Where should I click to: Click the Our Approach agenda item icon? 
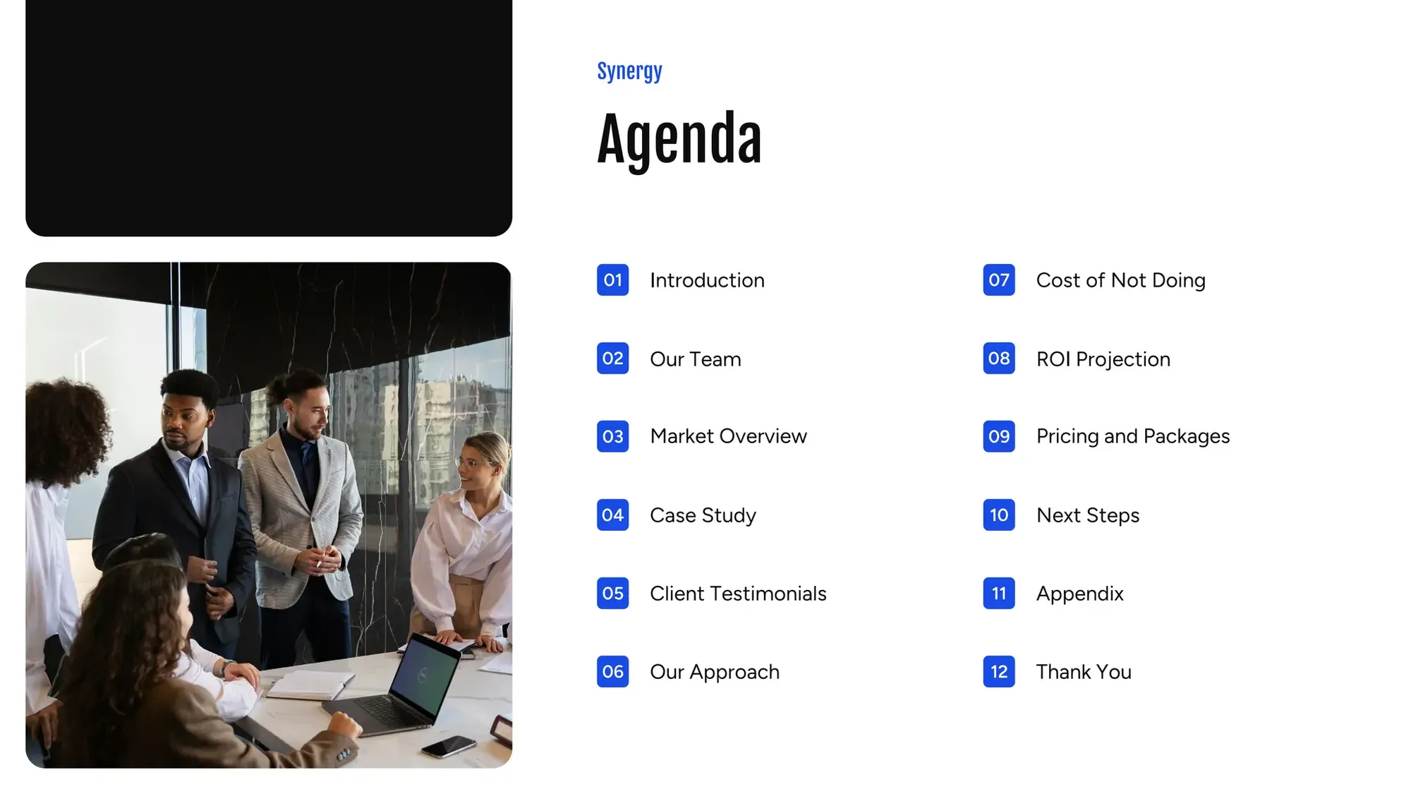(x=614, y=671)
